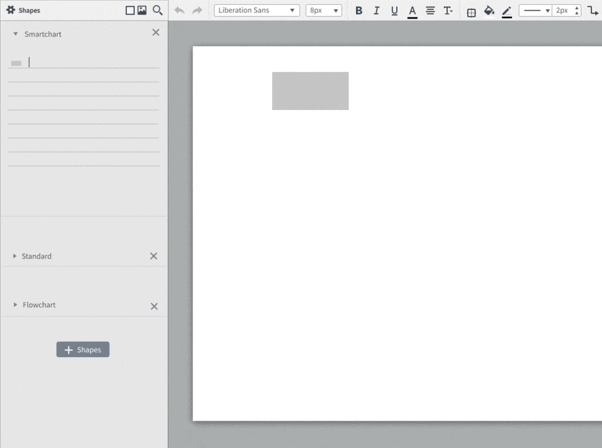Click the first Smartchart text line
This screenshot has width=602, height=448.
(x=83, y=62)
